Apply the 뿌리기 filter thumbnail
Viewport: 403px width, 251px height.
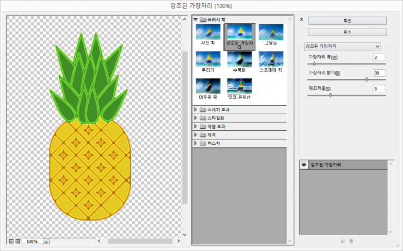coord(208,59)
